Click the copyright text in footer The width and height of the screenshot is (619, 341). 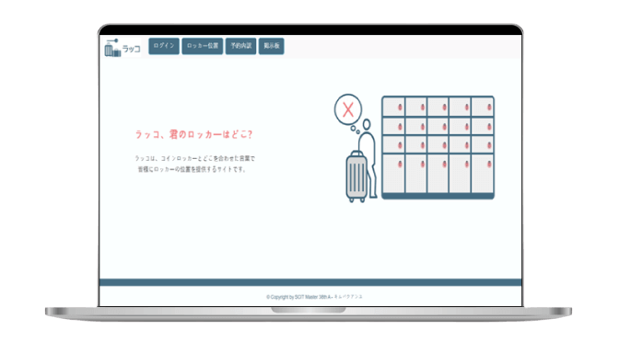314,297
